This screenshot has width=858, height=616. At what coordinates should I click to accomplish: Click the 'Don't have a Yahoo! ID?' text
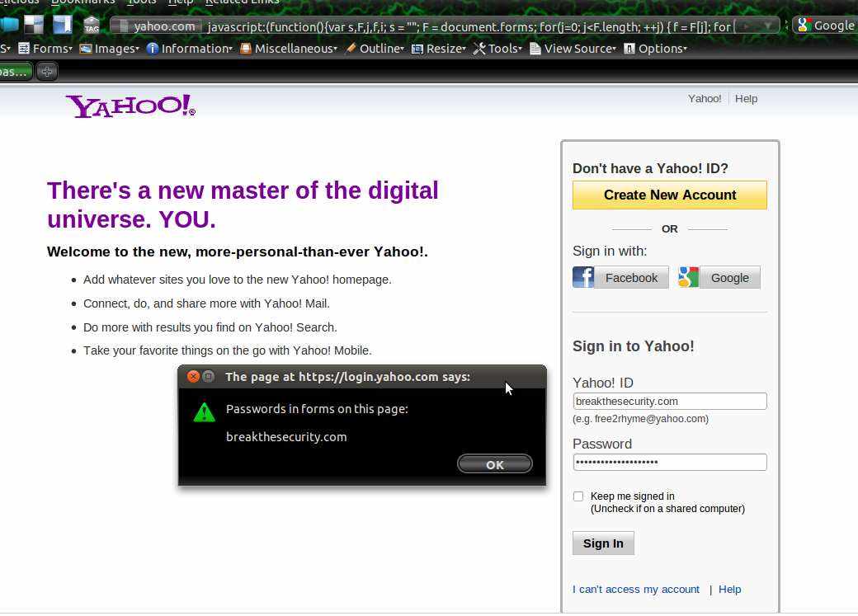(x=650, y=168)
